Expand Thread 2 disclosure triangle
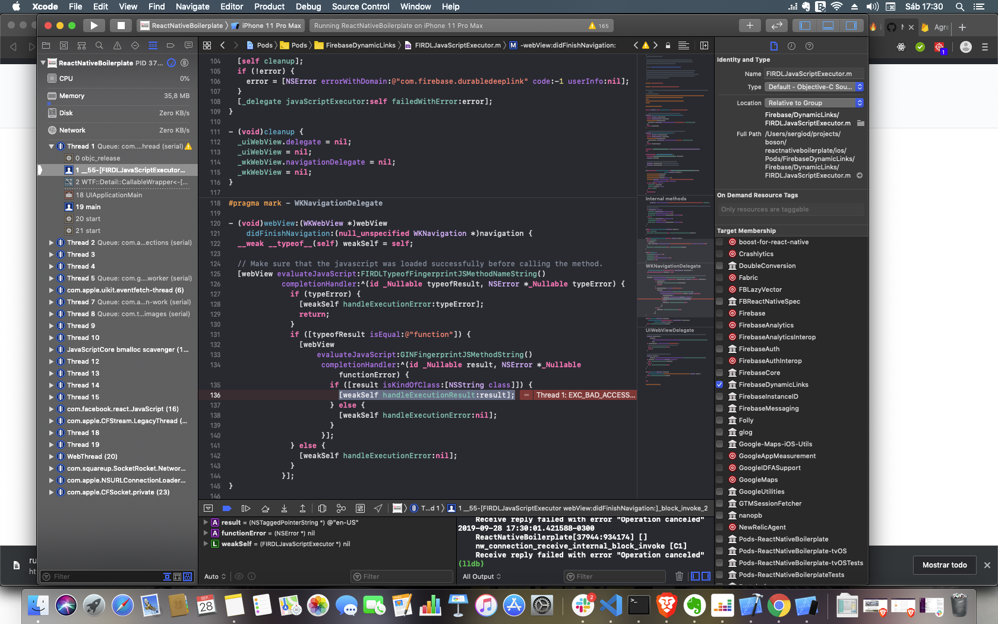This screenshot has height=624, width=998. pos(51,242)
